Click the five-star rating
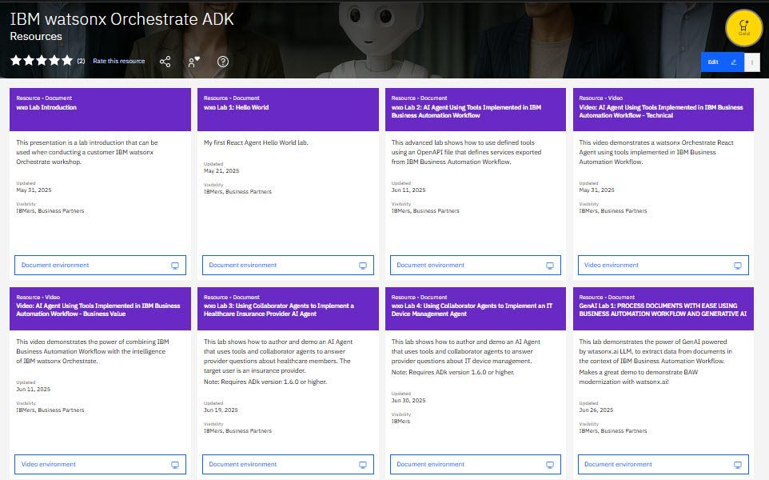The width and height of the screenshot is (769, 480). coord(42,60)
